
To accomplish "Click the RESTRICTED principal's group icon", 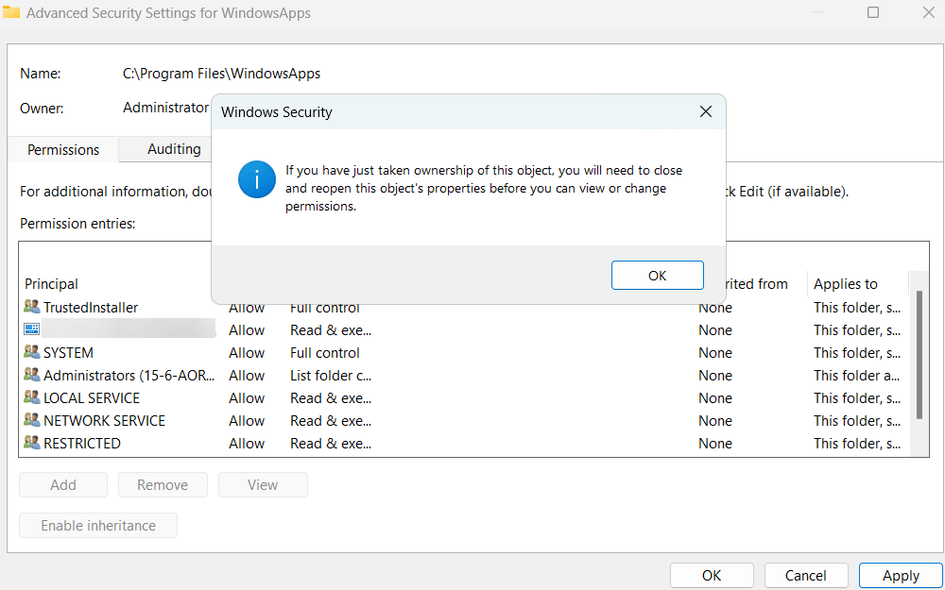I will pyautogui.click(x=32, y=443).
